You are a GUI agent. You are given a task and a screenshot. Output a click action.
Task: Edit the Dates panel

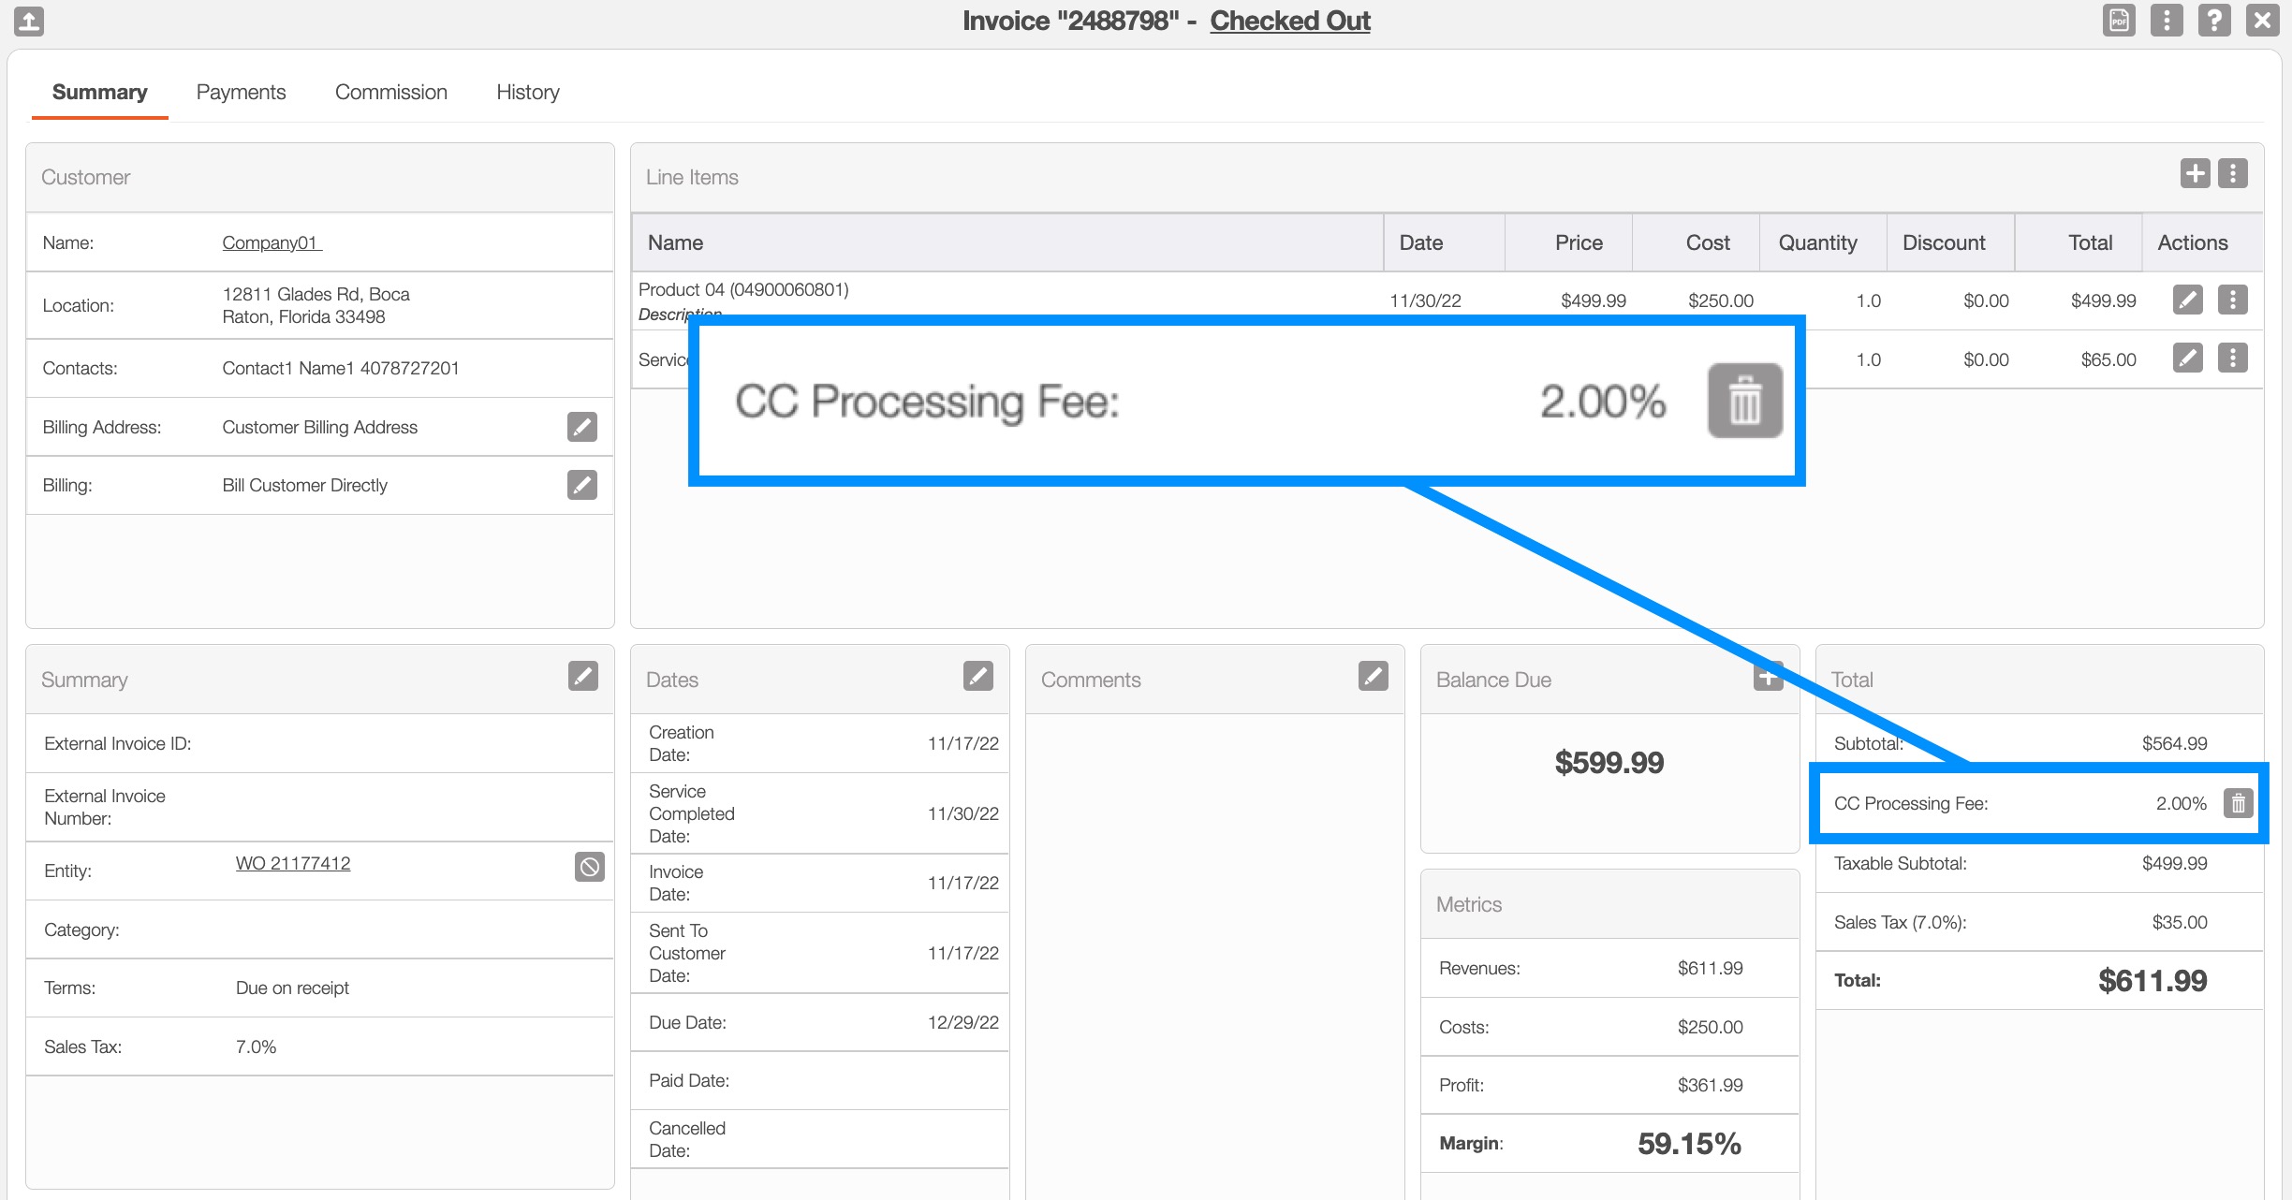click(977, 676)
